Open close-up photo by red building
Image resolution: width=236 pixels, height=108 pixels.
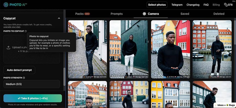click(170, 49)
